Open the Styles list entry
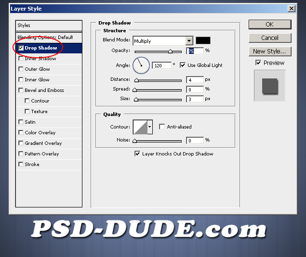Image resolution: width=306 pixels, height=257 pixels. point(49,26)
